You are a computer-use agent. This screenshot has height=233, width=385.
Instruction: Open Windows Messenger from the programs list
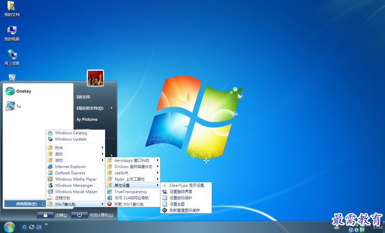click(x=75, y=185)
